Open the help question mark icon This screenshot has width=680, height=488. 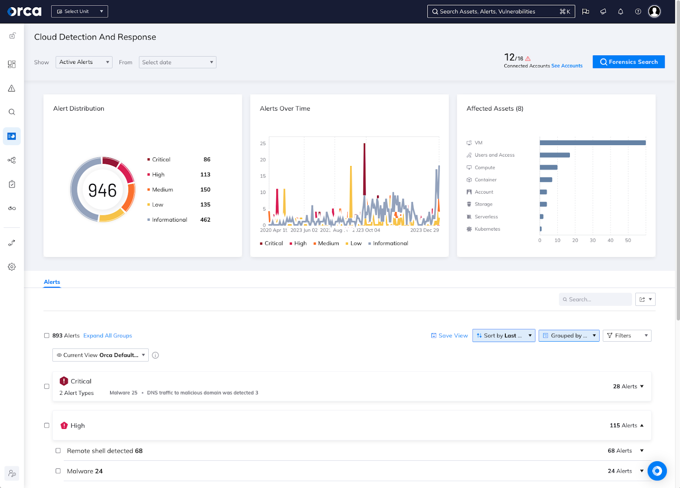tap(638, 11)
